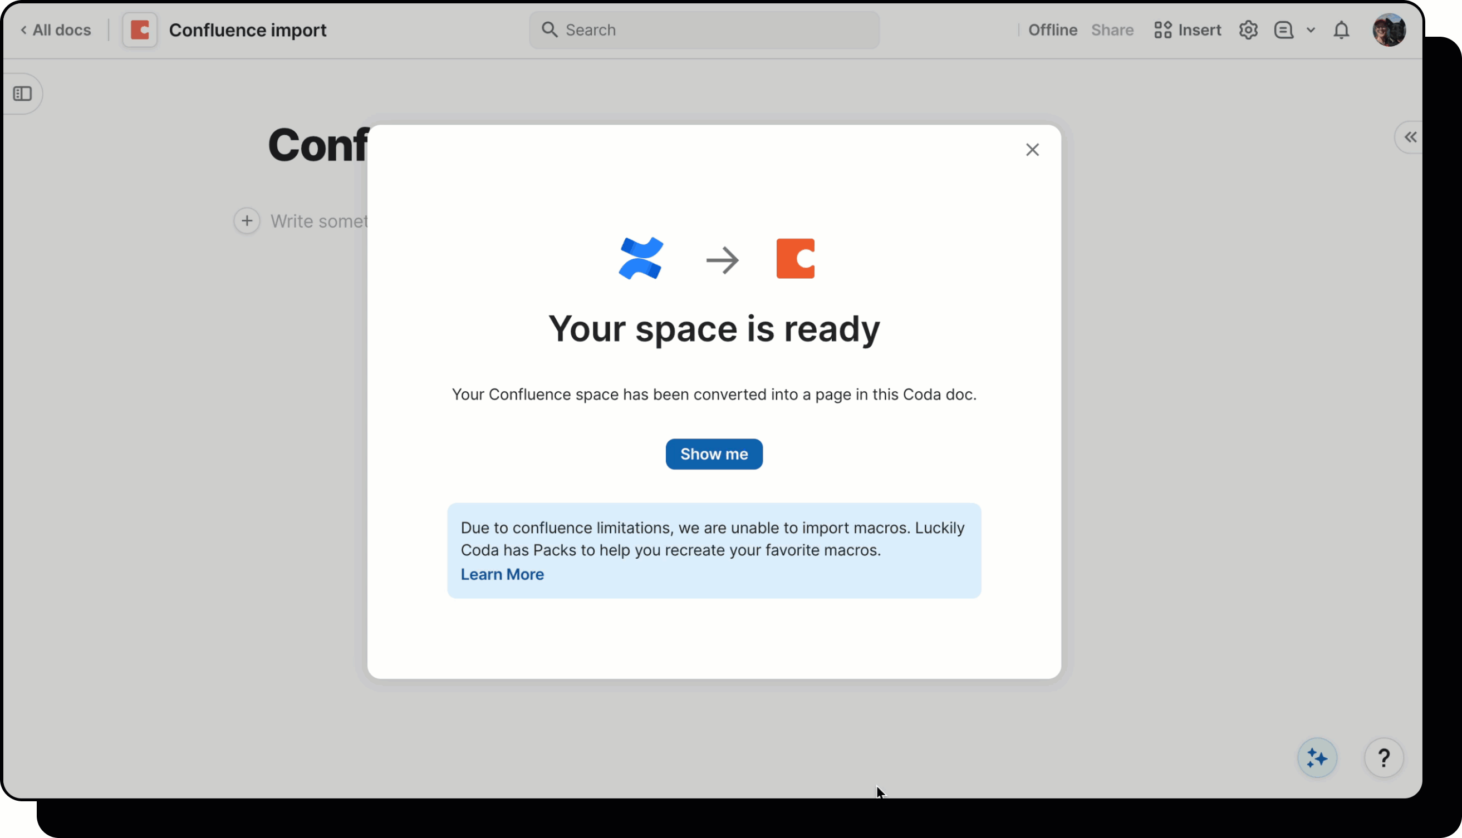Follow the Learn More link
1462x838 pixels.
tap(502, 574)
